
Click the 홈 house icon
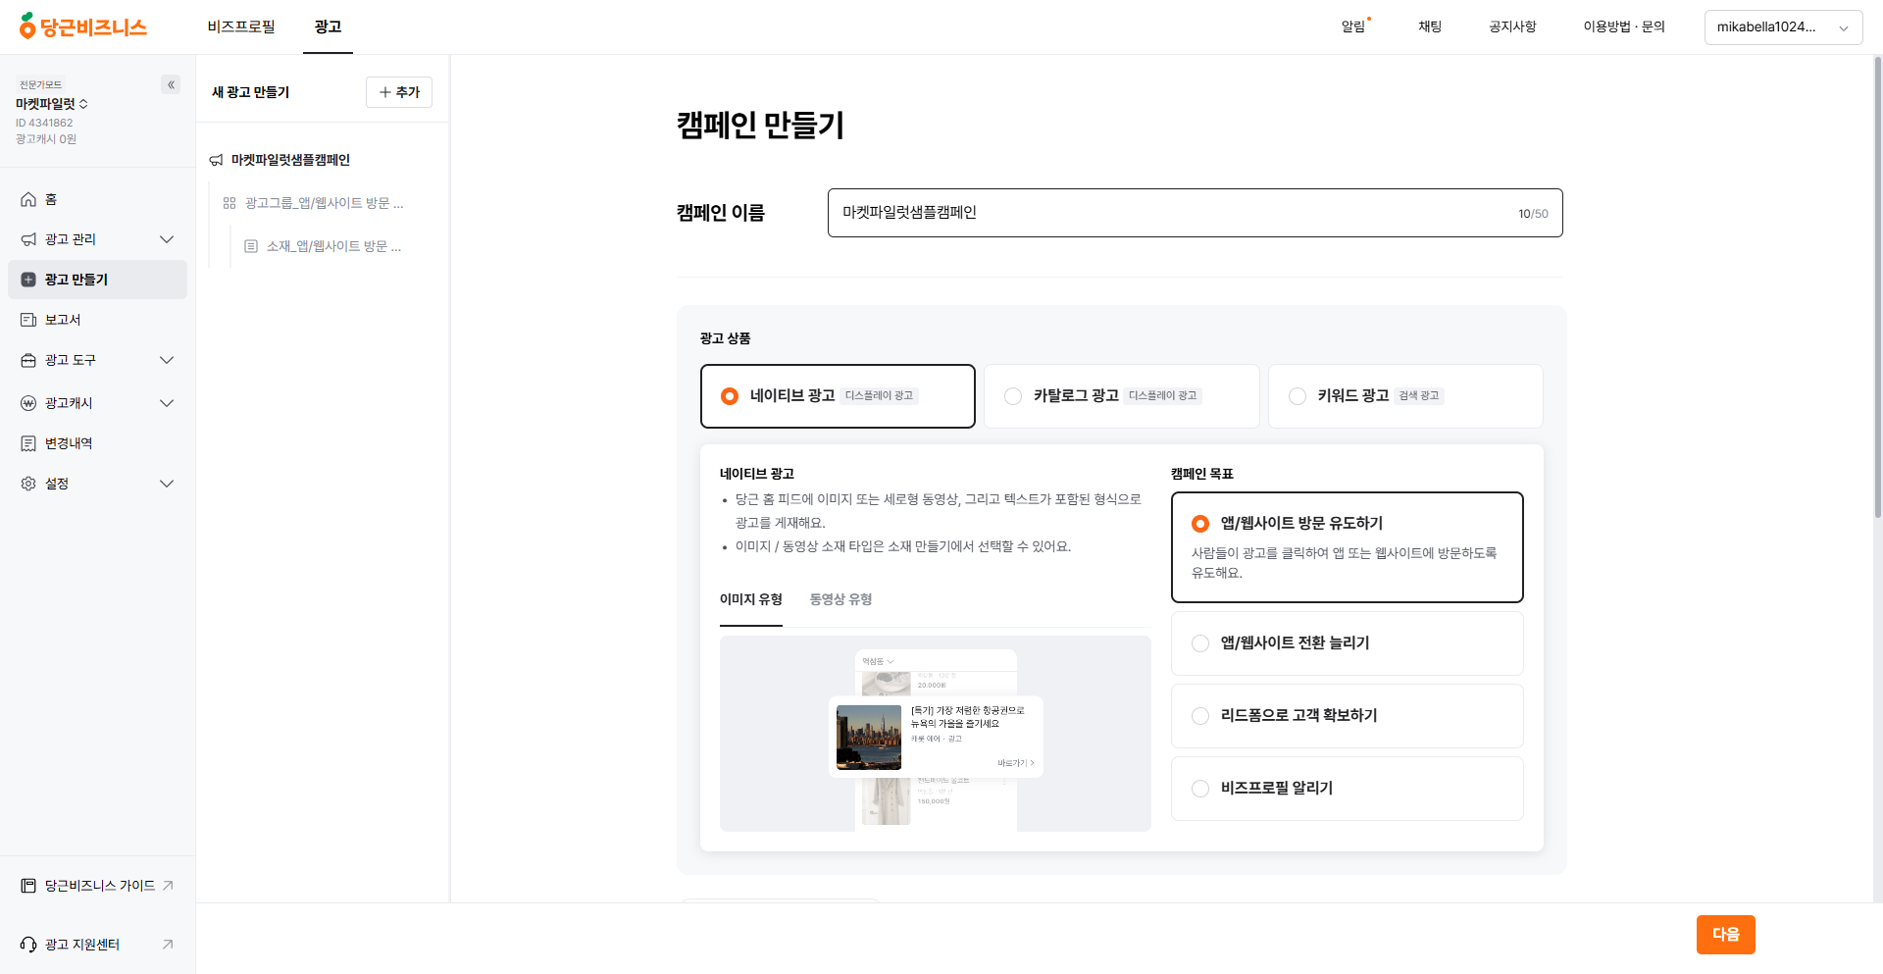click(28, 199)
